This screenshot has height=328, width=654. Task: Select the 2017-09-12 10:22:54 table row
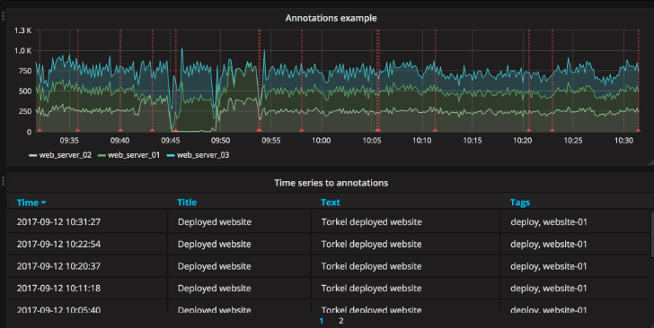point(328,244)
